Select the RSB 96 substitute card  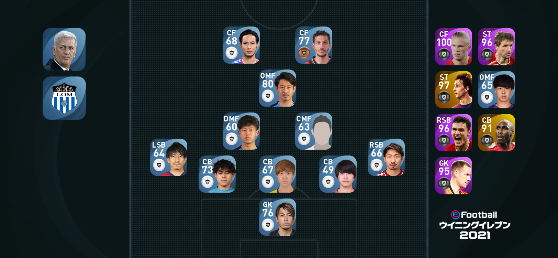point(454,132)
